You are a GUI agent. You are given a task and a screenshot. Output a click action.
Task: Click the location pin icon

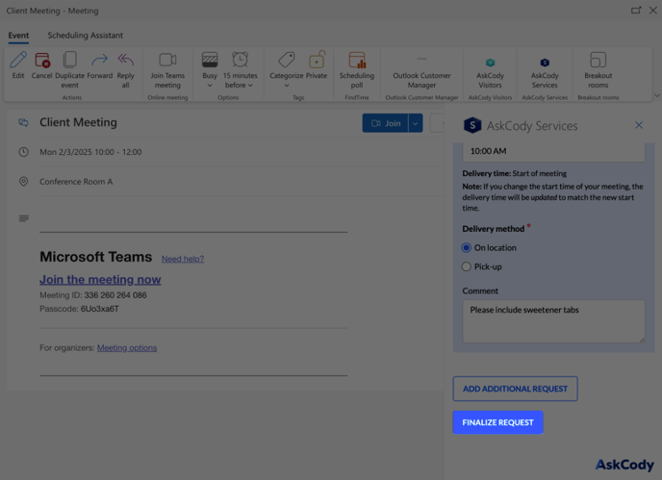24,182
